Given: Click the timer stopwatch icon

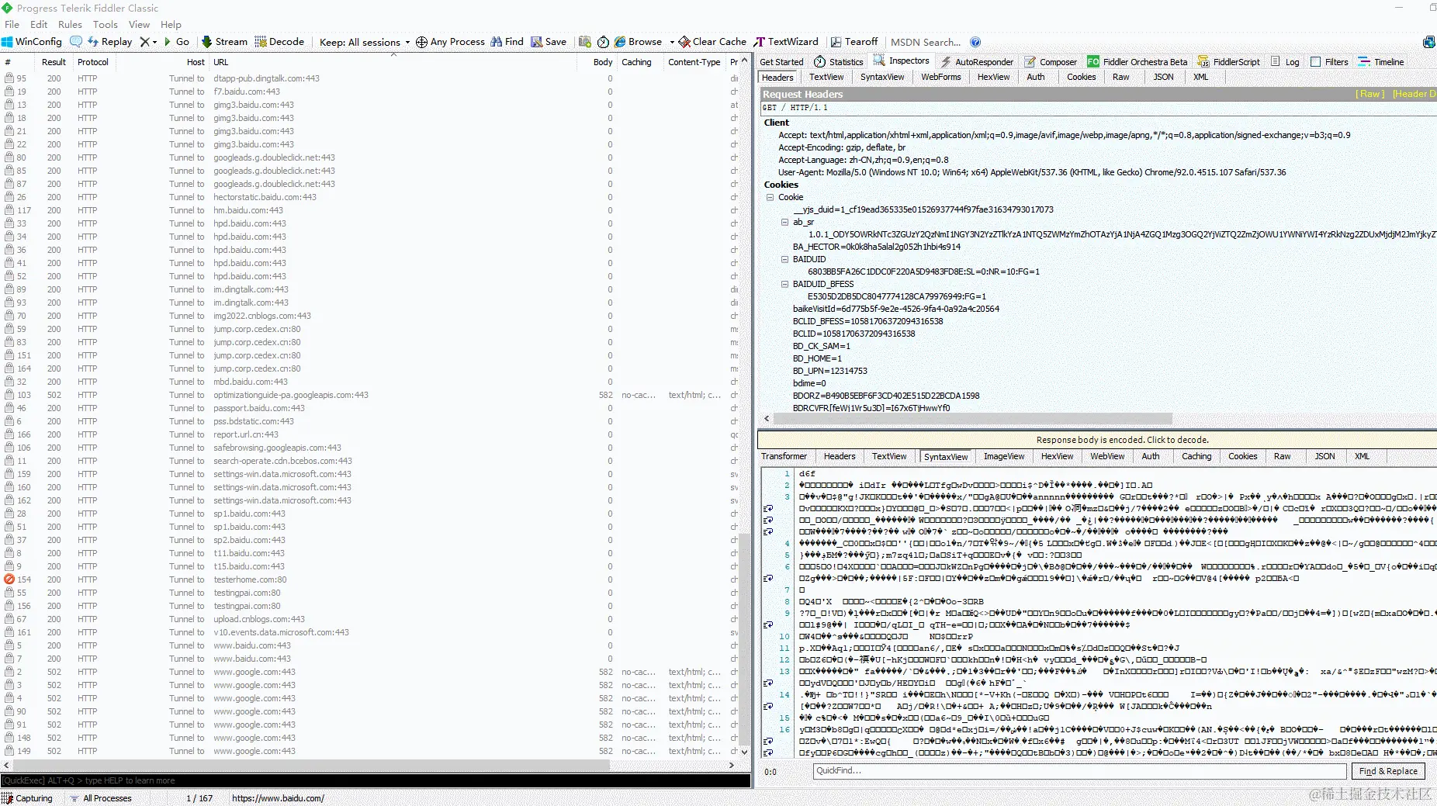Looking at the screenshot, I should tap(603, 42).
